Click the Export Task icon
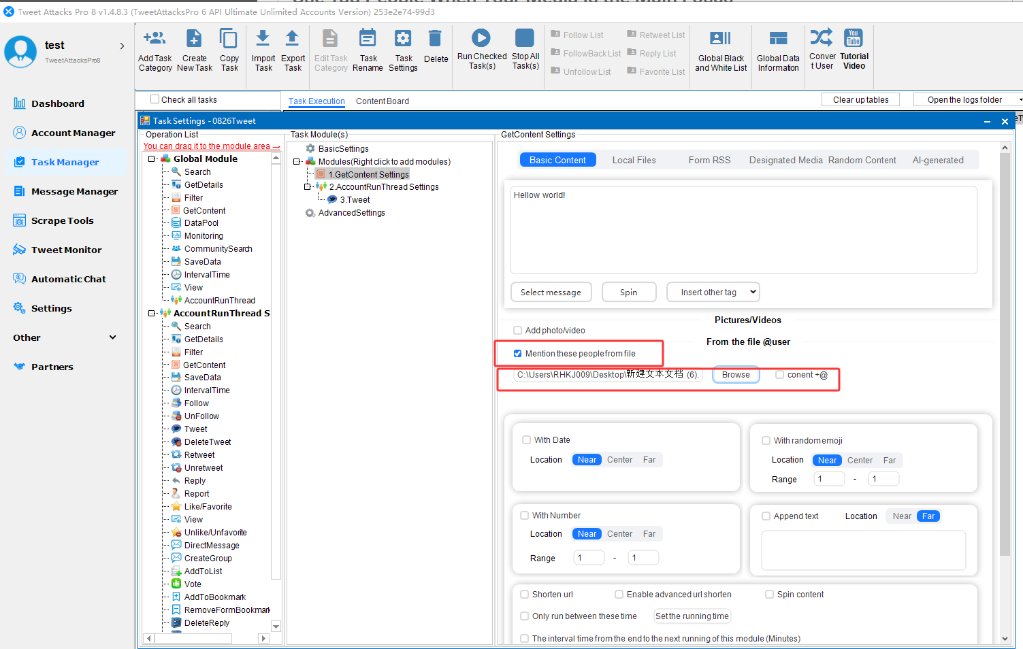Image resolution: width=1023 pixels, height=649 pixels. pos(292,38)
